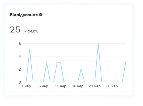The width and height of the screenshot is (143, 106).
Task: Click the red down arrow icon
Action: [25, 31]
